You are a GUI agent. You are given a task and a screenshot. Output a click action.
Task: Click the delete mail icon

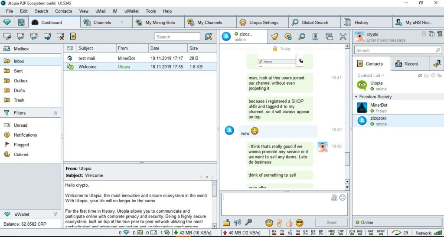pyautogui.click(x=60, y=36)
